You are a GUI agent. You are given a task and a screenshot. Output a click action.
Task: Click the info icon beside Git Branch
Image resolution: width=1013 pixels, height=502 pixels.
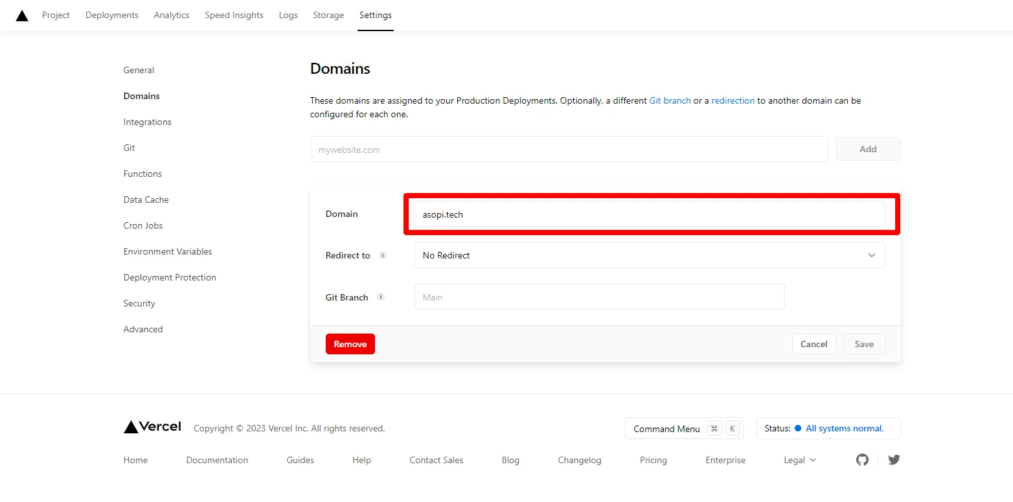coord(381,297)
